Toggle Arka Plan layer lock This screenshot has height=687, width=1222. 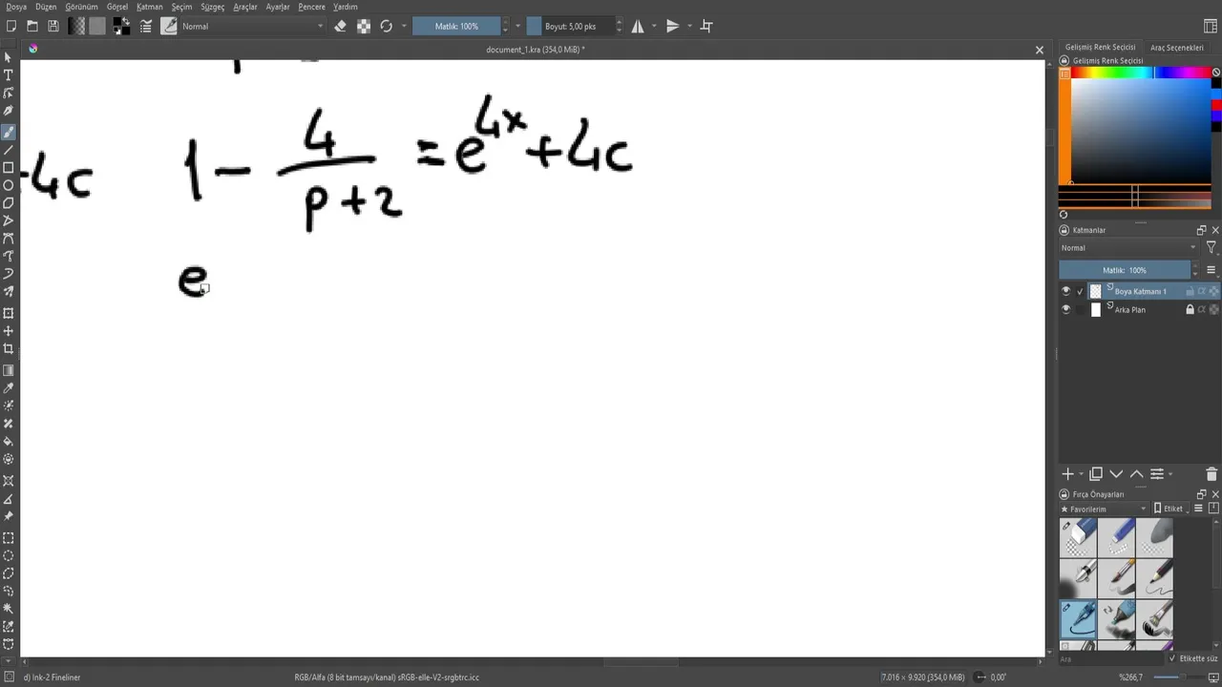point(1190,309)
